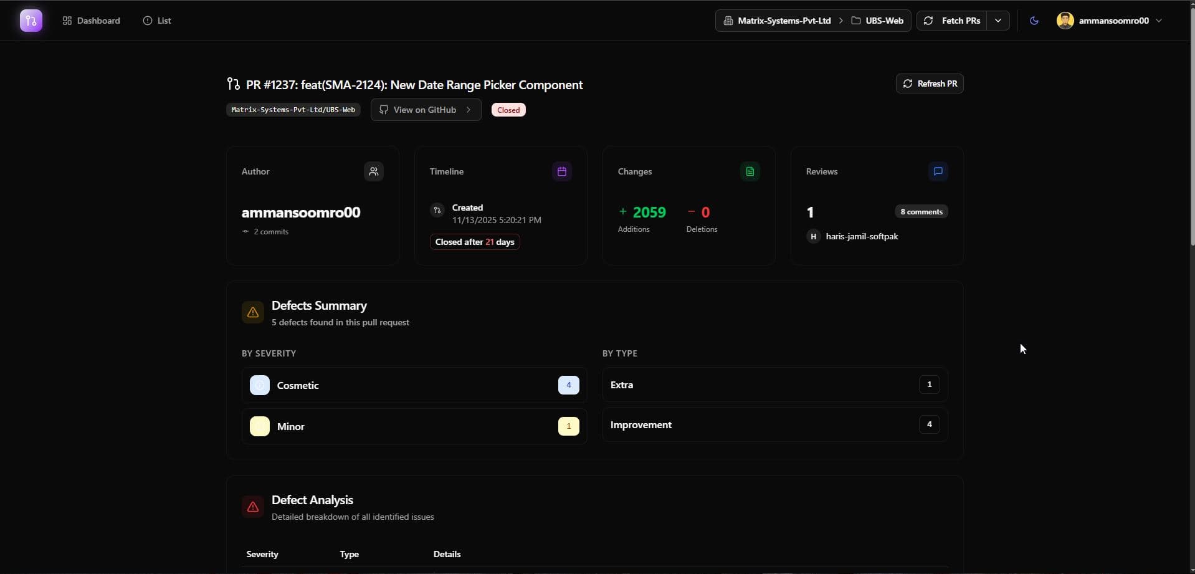Image resolution: width=1195 pixels, height=574 pixels.
Task: Click the Cosmetic blue color swatch
Action: [260, 385]
